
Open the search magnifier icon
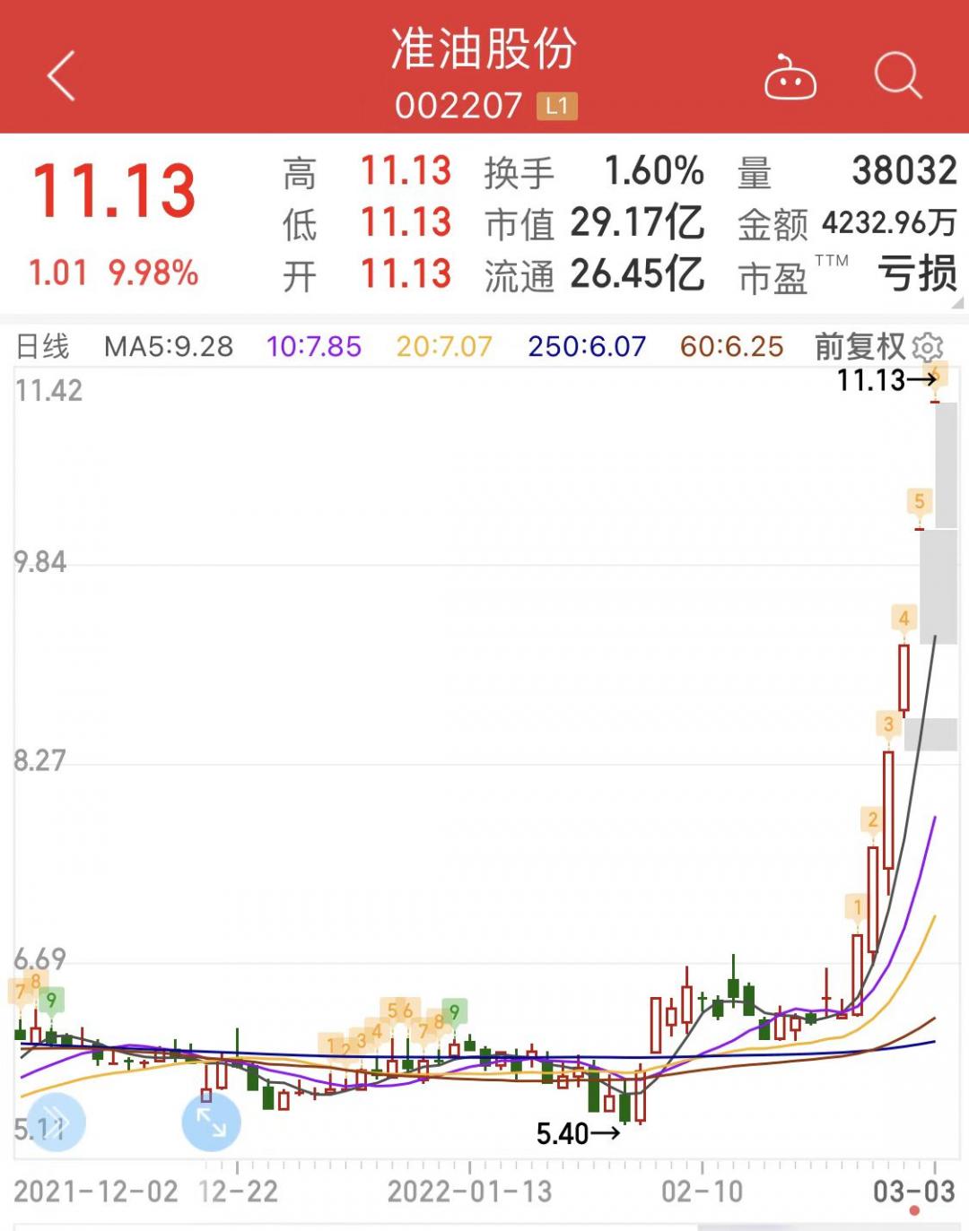[x=898, y=75]
